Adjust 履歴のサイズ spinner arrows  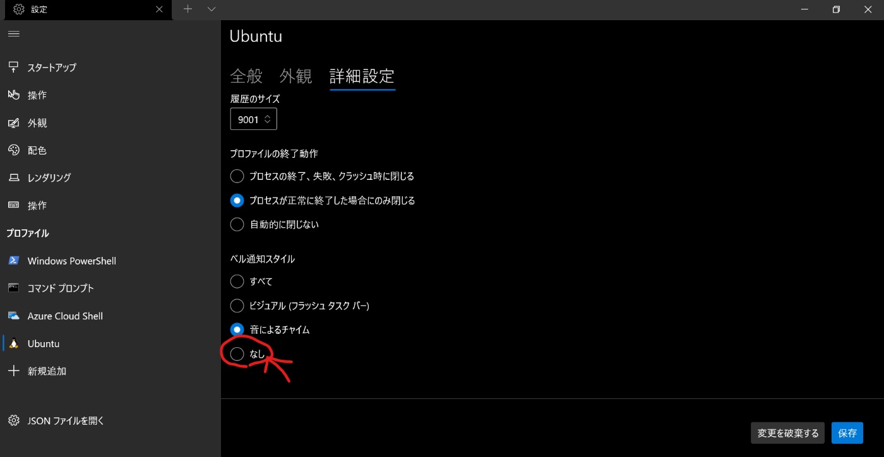pos(268,119)
